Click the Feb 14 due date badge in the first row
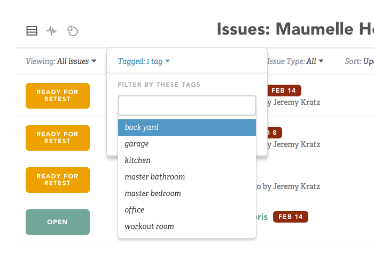The width and height of the screenshot is (374, 254). click(x=284, y=90)
